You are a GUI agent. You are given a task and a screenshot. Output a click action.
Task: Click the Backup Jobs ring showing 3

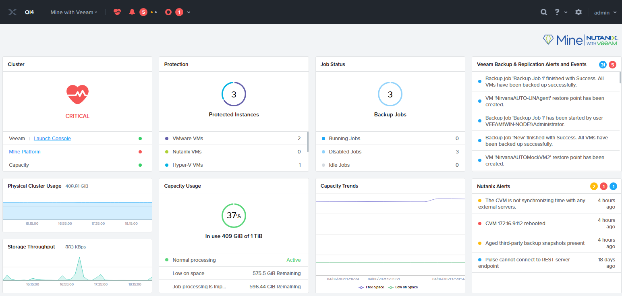[390, 94]
